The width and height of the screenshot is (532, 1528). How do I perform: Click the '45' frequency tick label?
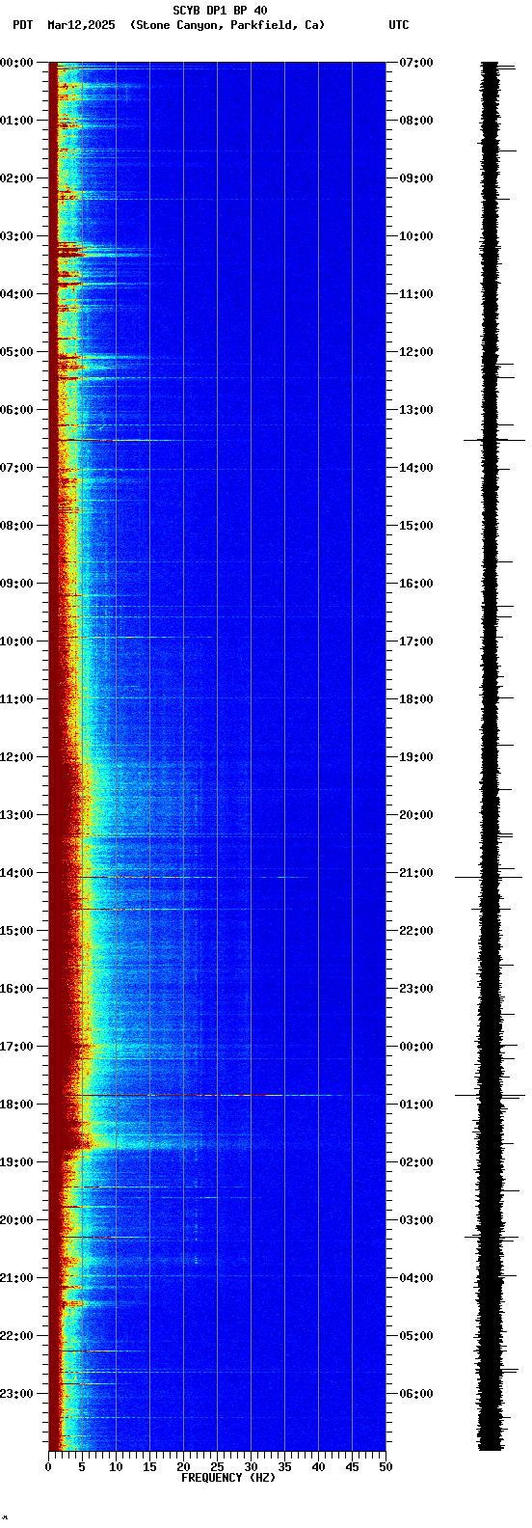(352, 1467)
